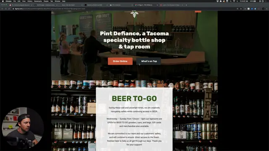Click the browser back arrow
Image resolution: width=269 pixels, height=151 pixels.
3,8
